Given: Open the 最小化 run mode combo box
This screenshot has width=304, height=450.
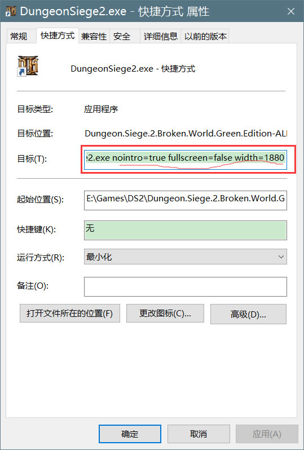Looking at the screenshot, I should pyautogui.click(x=186, y=257).
